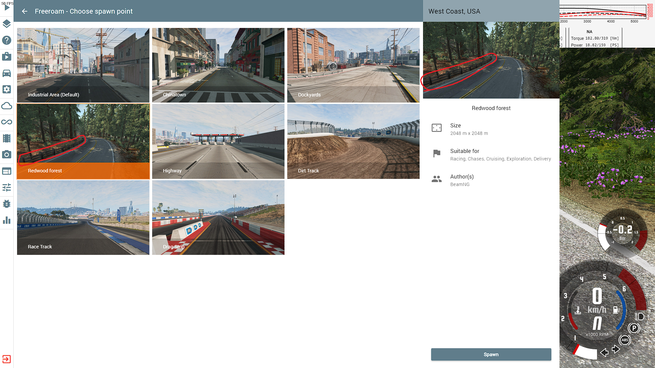Open the options sliders icon

pos(7,187)
